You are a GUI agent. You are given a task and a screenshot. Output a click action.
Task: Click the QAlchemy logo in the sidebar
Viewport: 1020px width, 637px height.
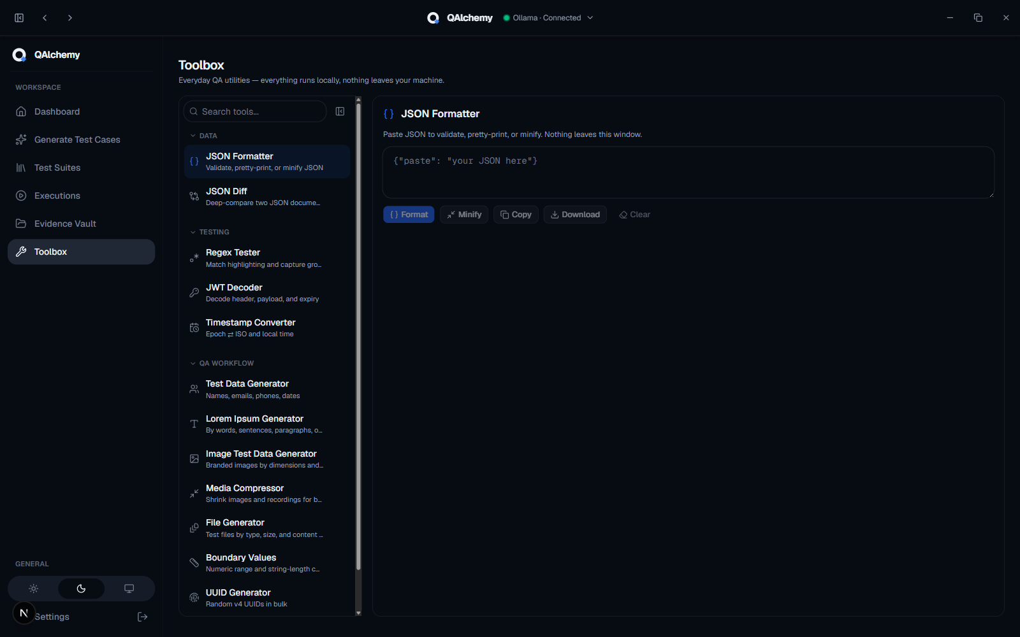point(19,55)
